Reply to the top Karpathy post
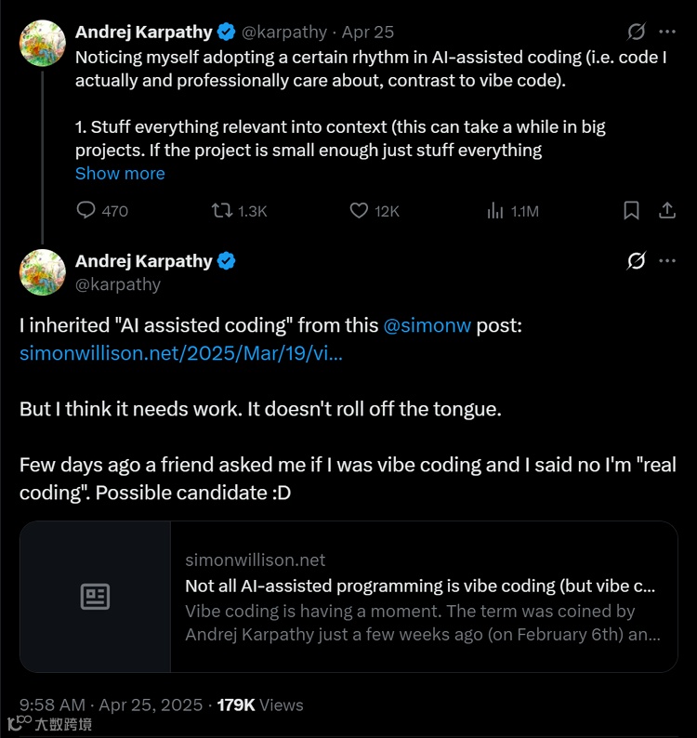This screenshot has height=738, width=697. [86, 211]
